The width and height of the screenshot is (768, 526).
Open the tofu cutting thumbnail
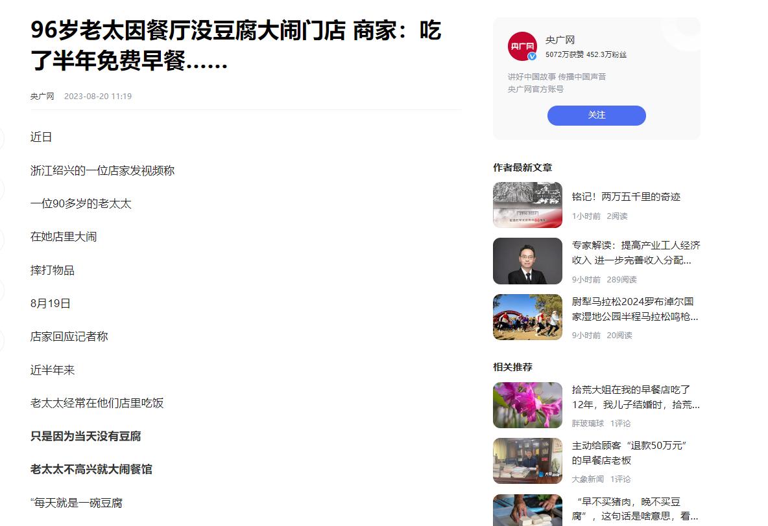(x=527, y=510)
